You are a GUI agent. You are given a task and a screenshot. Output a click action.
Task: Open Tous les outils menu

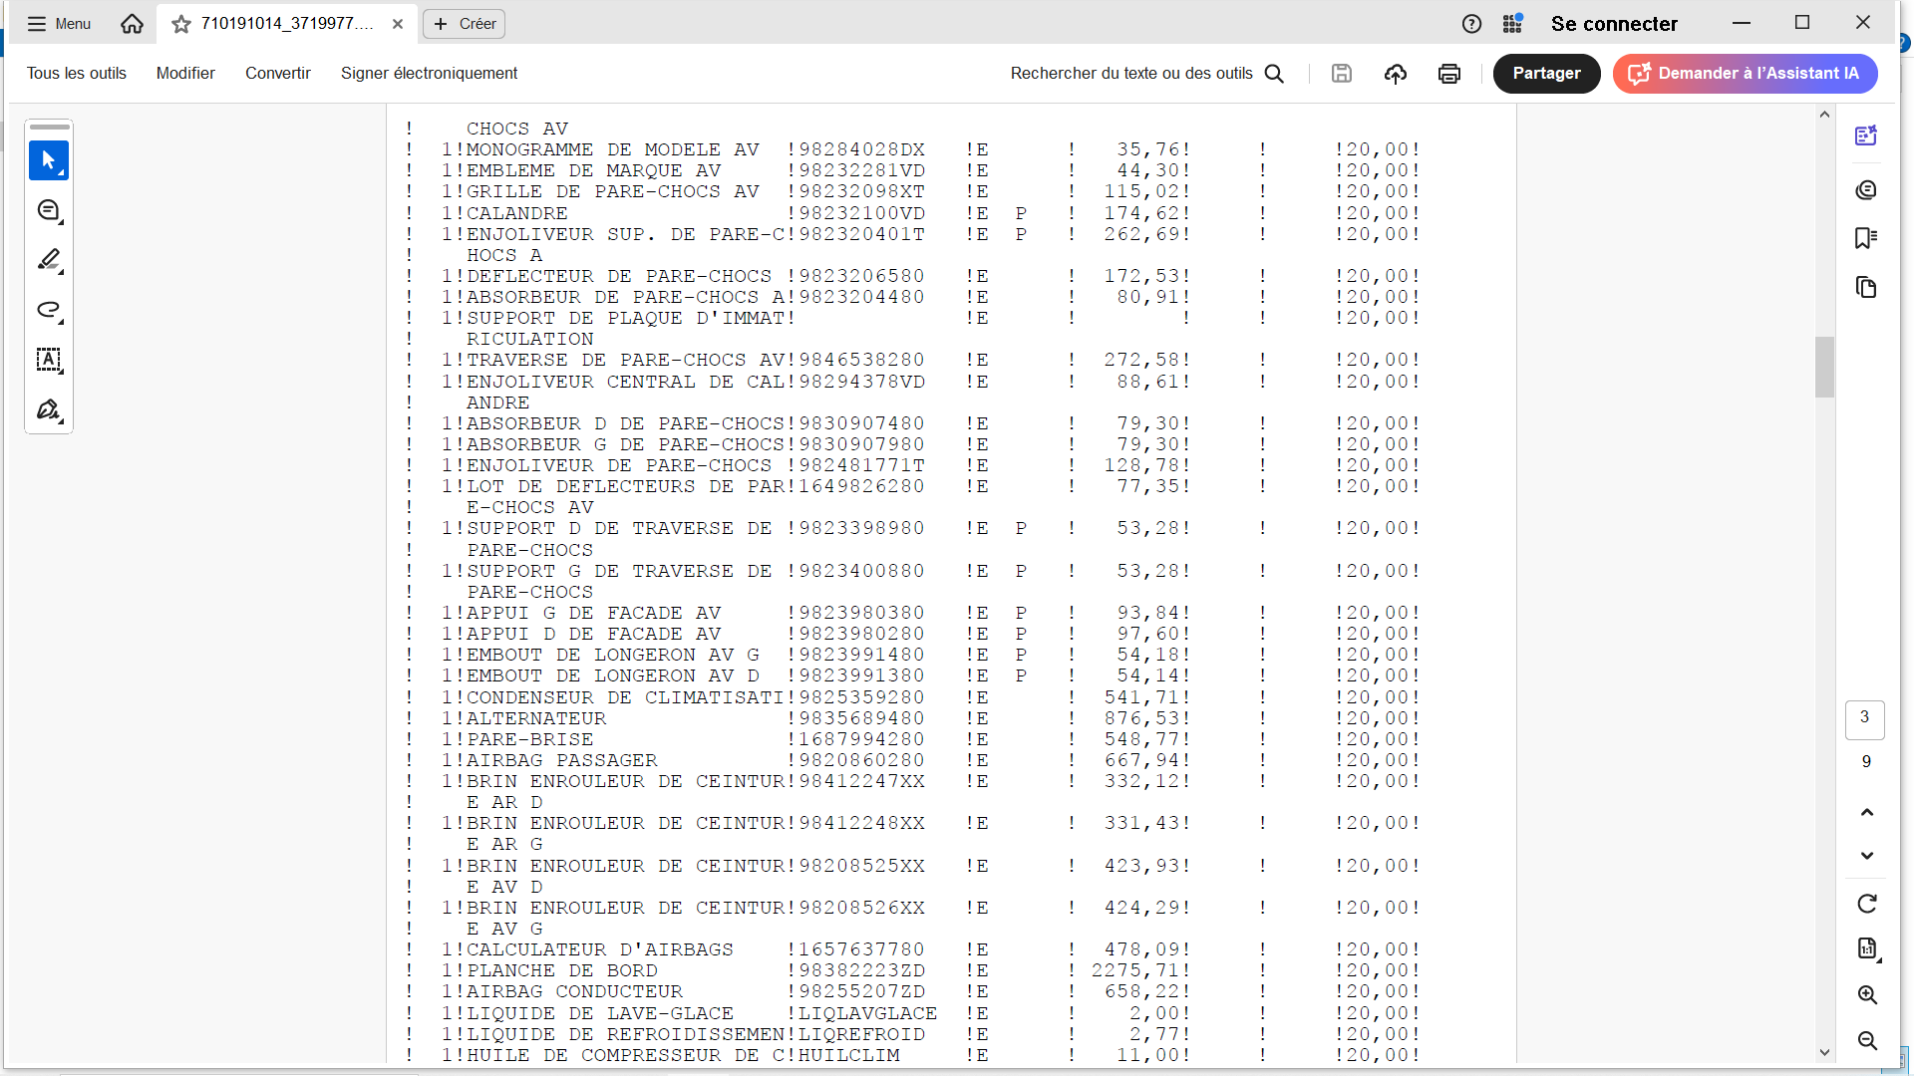pyautogui.click(x=77, y=74)
